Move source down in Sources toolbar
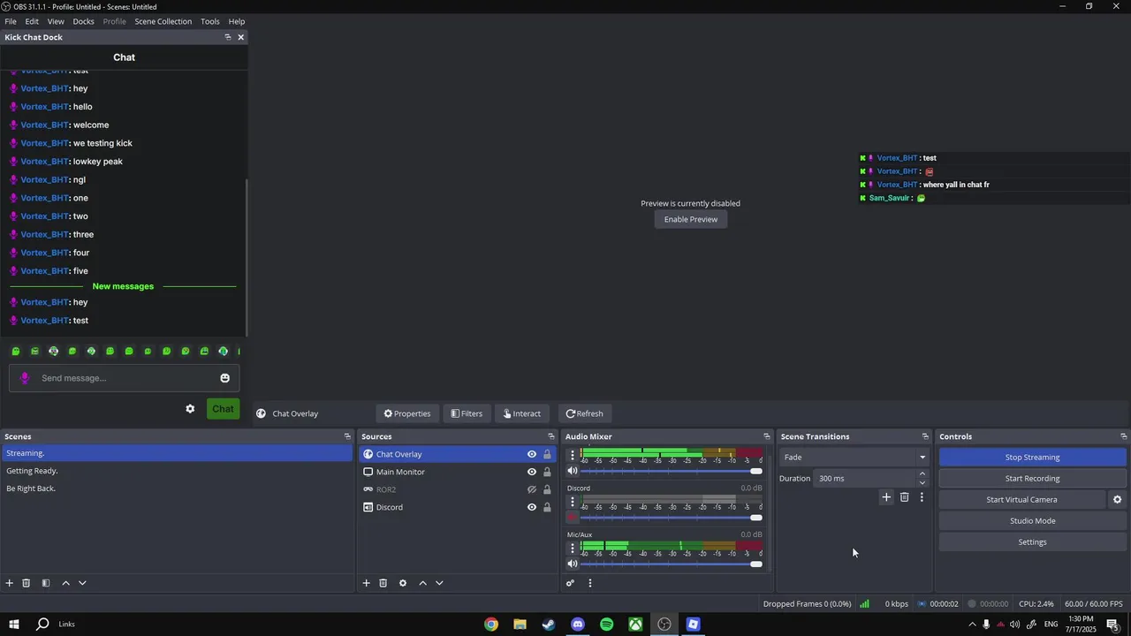This screenshot has height=636, width=1131. click(439, 583)
